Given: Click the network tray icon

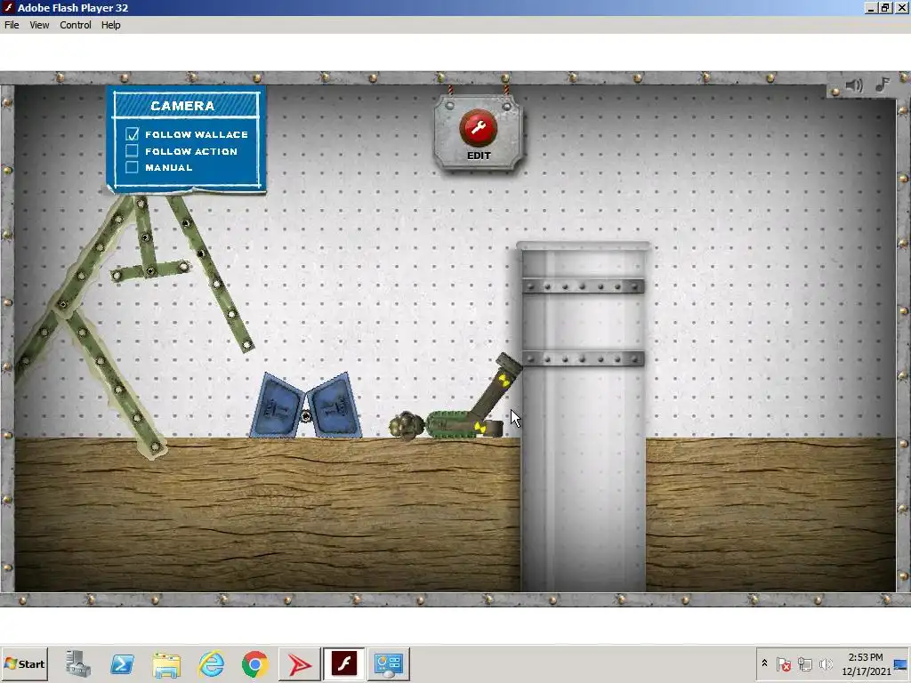Looking at the screenshot, I should (x=804, y=663).
